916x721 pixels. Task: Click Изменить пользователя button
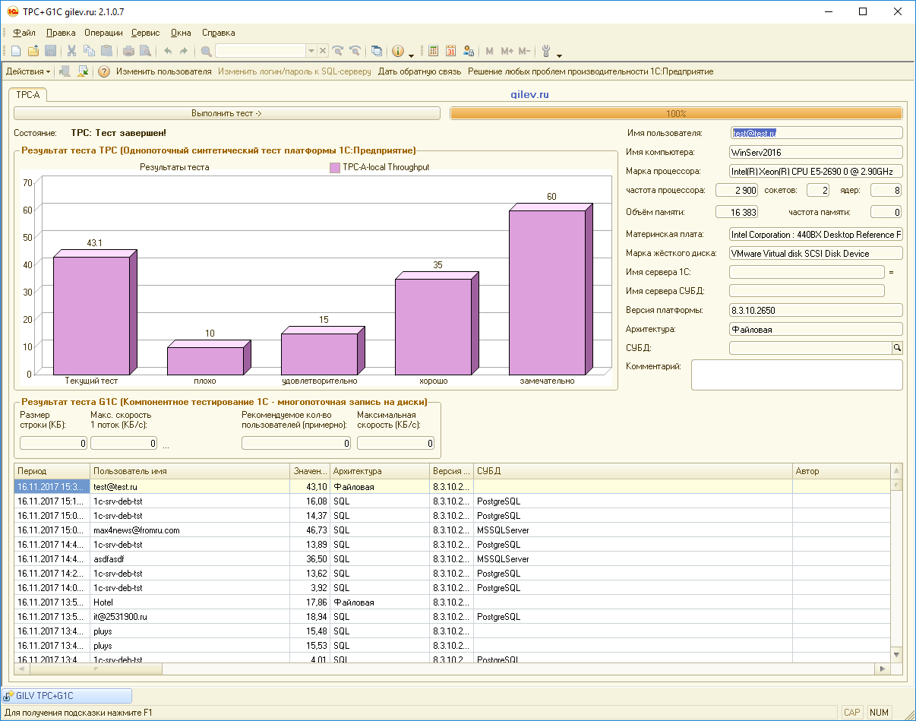tap(163, 71)
